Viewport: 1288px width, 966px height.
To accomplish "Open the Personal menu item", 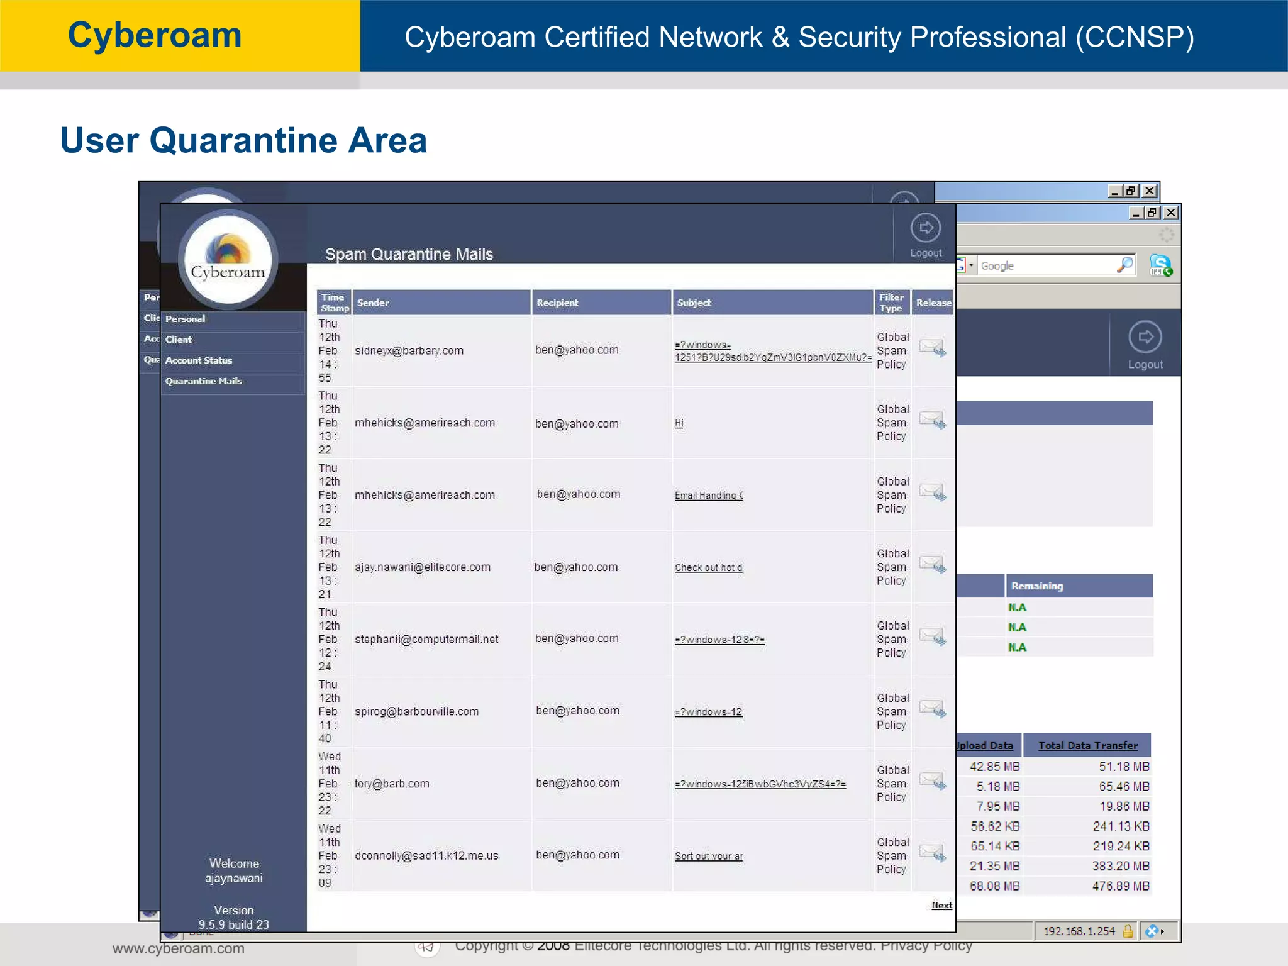I will pos(186,319).
